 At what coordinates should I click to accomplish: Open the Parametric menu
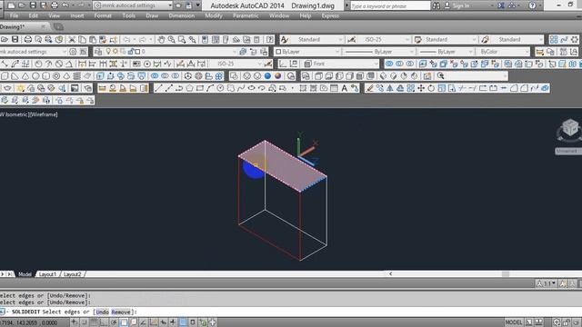pyautogui.click(x=246, y=16)
